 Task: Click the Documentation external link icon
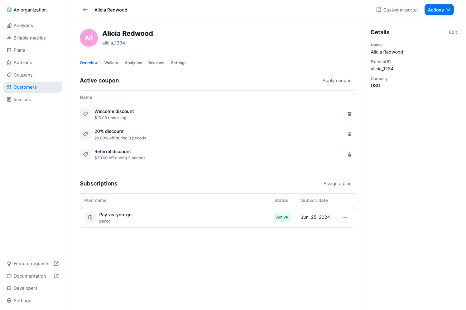[56, 276]
